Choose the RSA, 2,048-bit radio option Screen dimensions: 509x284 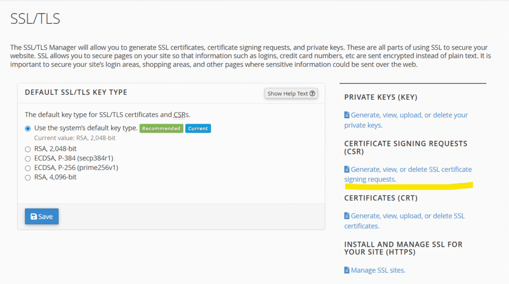click(x=28, y=149)
